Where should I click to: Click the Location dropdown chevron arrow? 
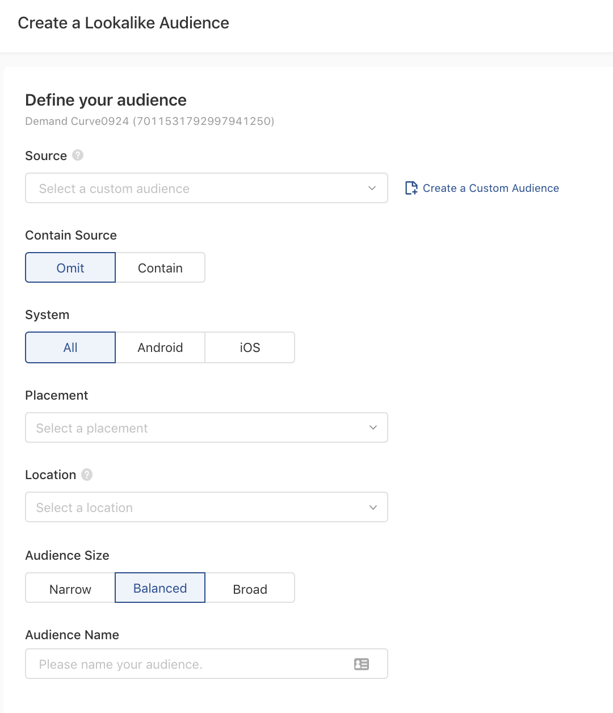coord(373,508)
